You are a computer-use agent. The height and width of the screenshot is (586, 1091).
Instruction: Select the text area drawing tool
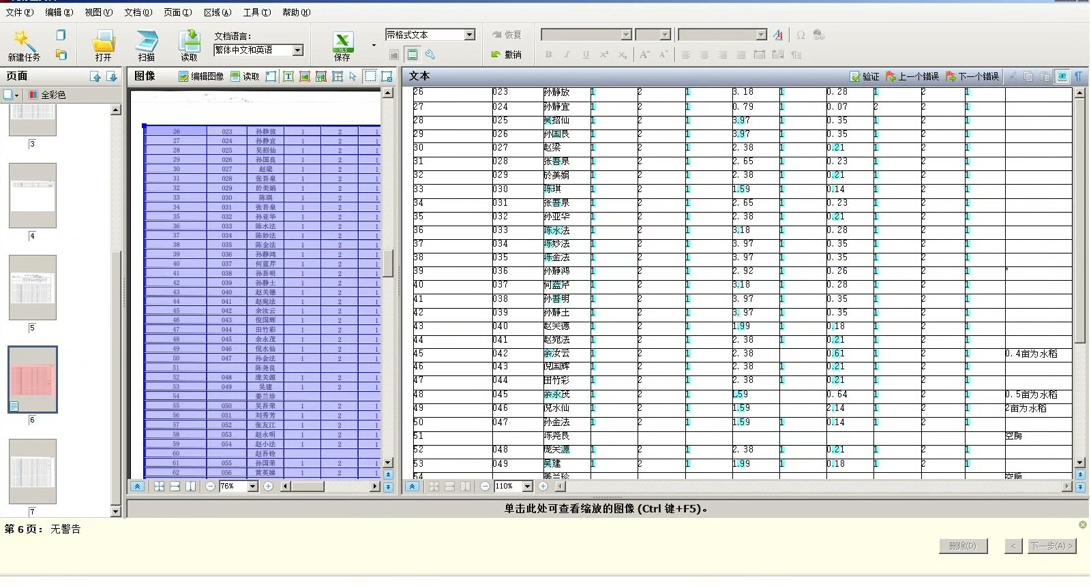[288, 76]
